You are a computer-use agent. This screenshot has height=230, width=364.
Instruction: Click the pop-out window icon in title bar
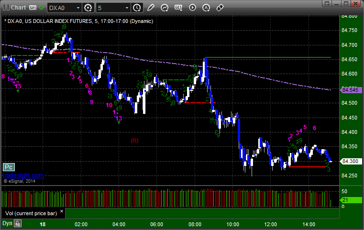[x=327, y=3]
